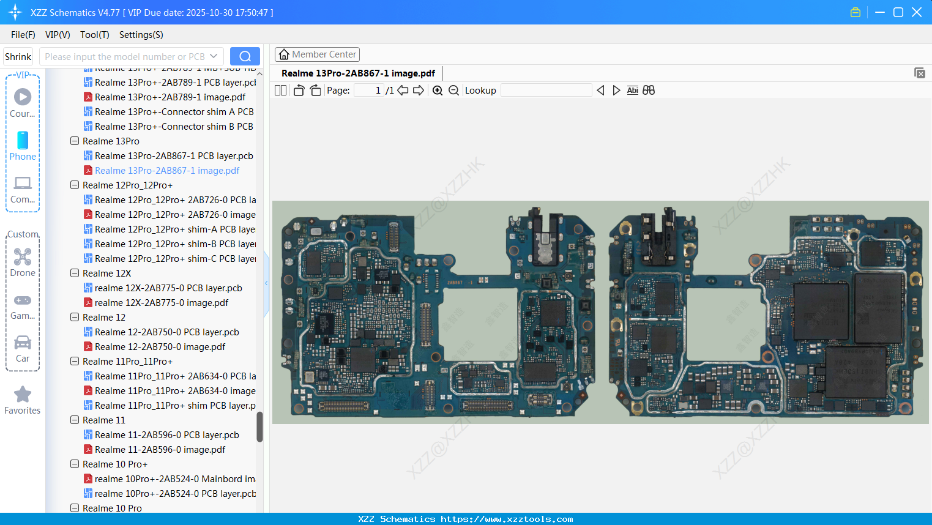Open Realme 12Pro_12Pro+ shim-A PCB layer
Screen dimensions: 932x525
[170, 229]
